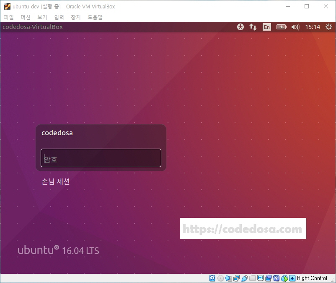This screenshot has height=283, width=336.
Task: Choose the 손님 세션 guest session
Action: click(x=55, y=182)
